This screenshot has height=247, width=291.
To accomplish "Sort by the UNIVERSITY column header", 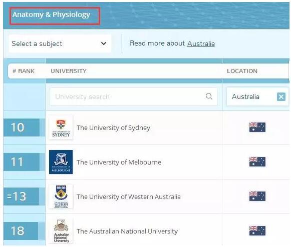I will 69,71.
